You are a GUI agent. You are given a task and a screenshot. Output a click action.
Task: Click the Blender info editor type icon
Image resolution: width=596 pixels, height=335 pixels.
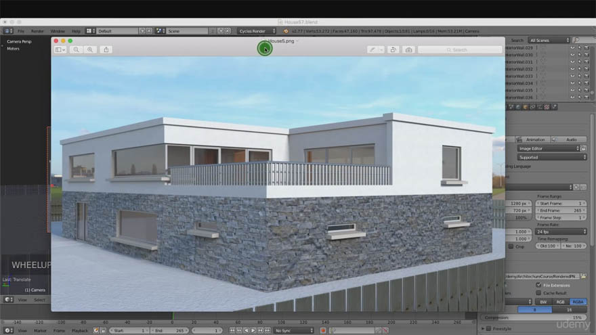[x=8, y=31]
